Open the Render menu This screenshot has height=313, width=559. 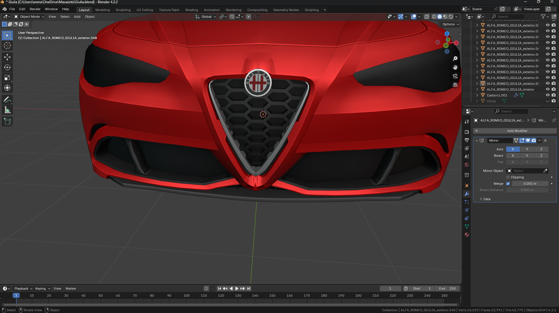[x=35, y=9]
